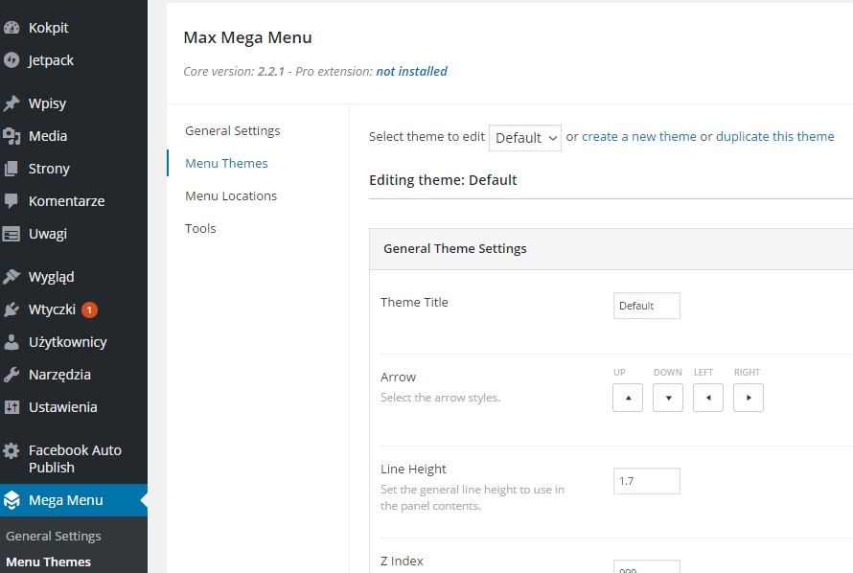Open the DOWN arrow style selector

pyautogui.click(x=668, y=398)
